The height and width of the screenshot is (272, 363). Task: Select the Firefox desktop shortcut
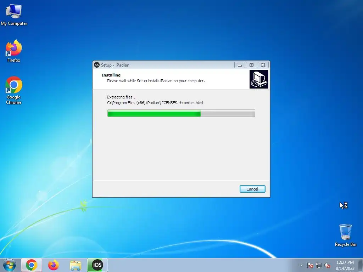14,51
